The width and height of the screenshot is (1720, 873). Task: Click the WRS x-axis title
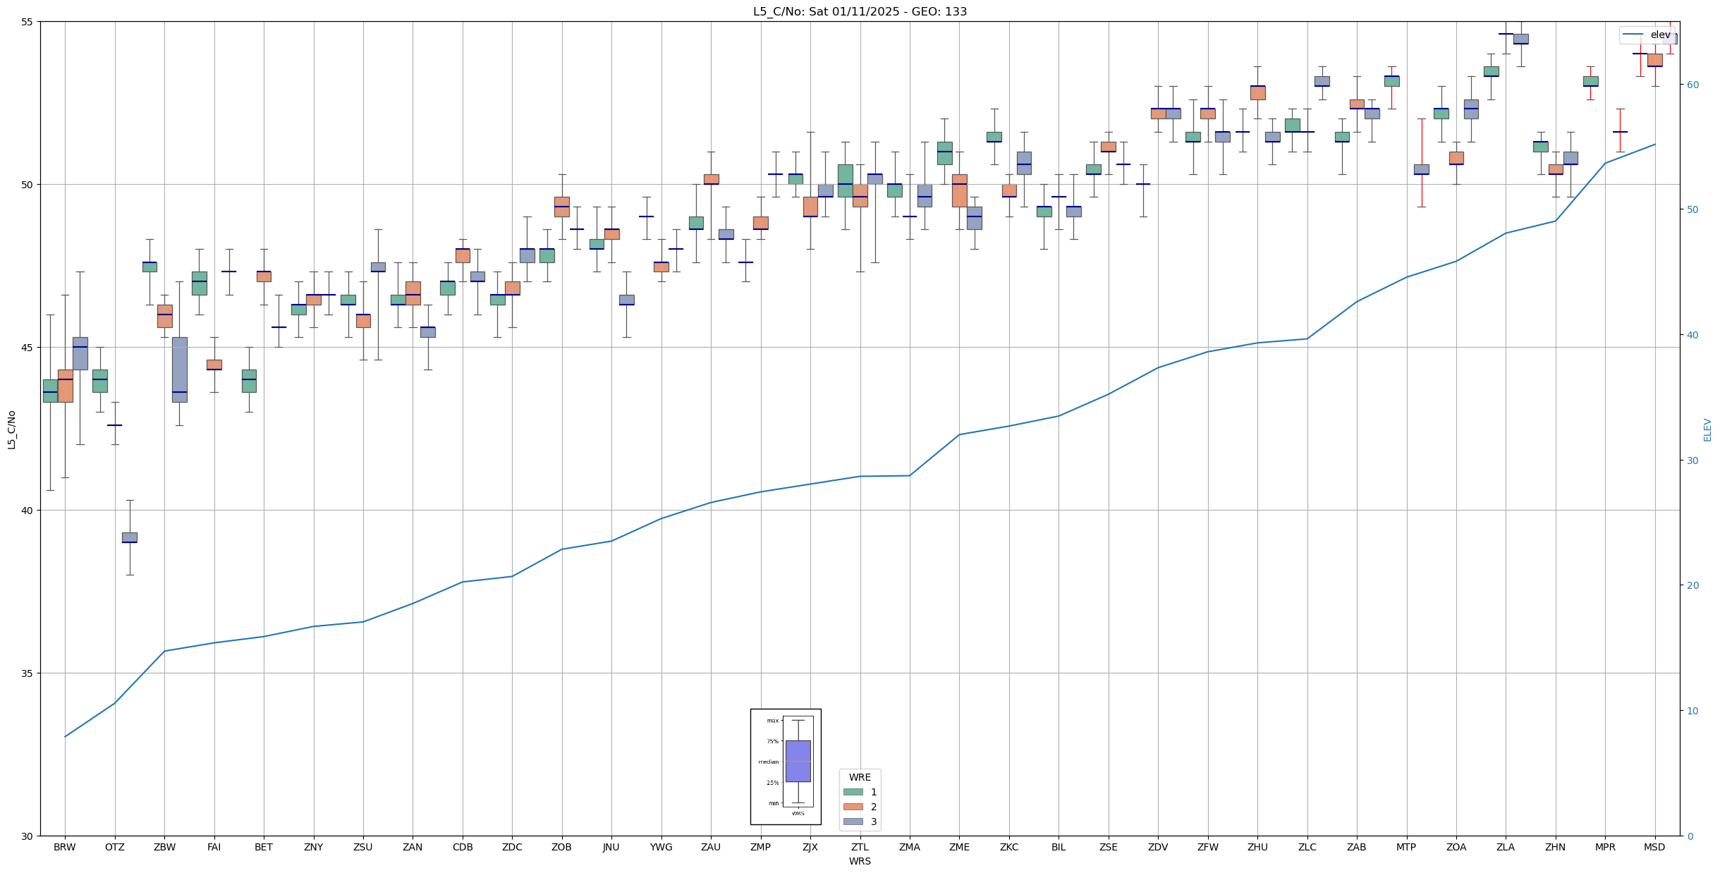coord(860,861)
